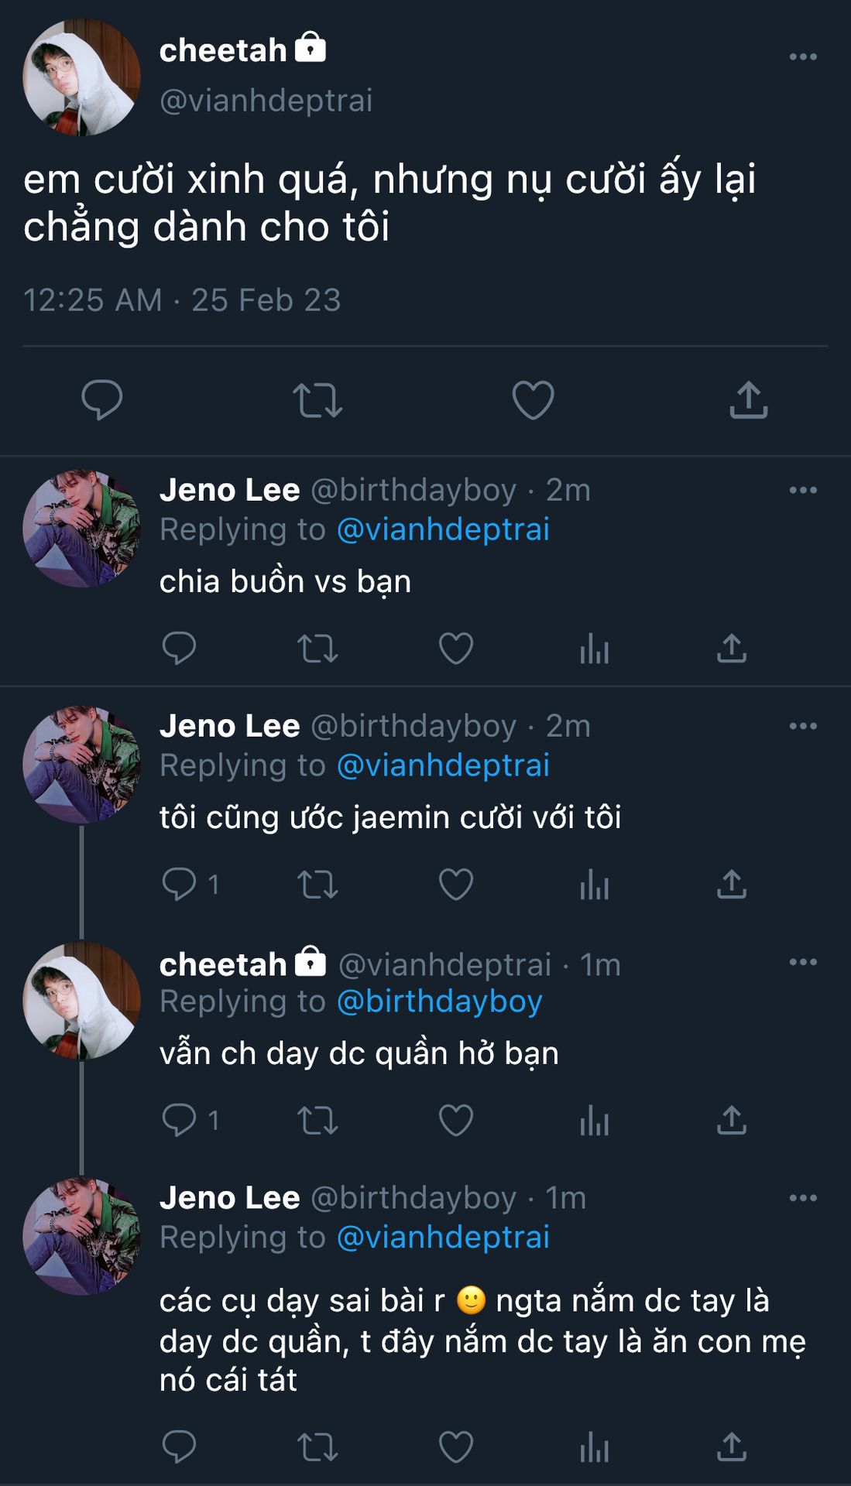Share the main cheetah tweet
The image size is (851, 1486).
coord(749,400)
